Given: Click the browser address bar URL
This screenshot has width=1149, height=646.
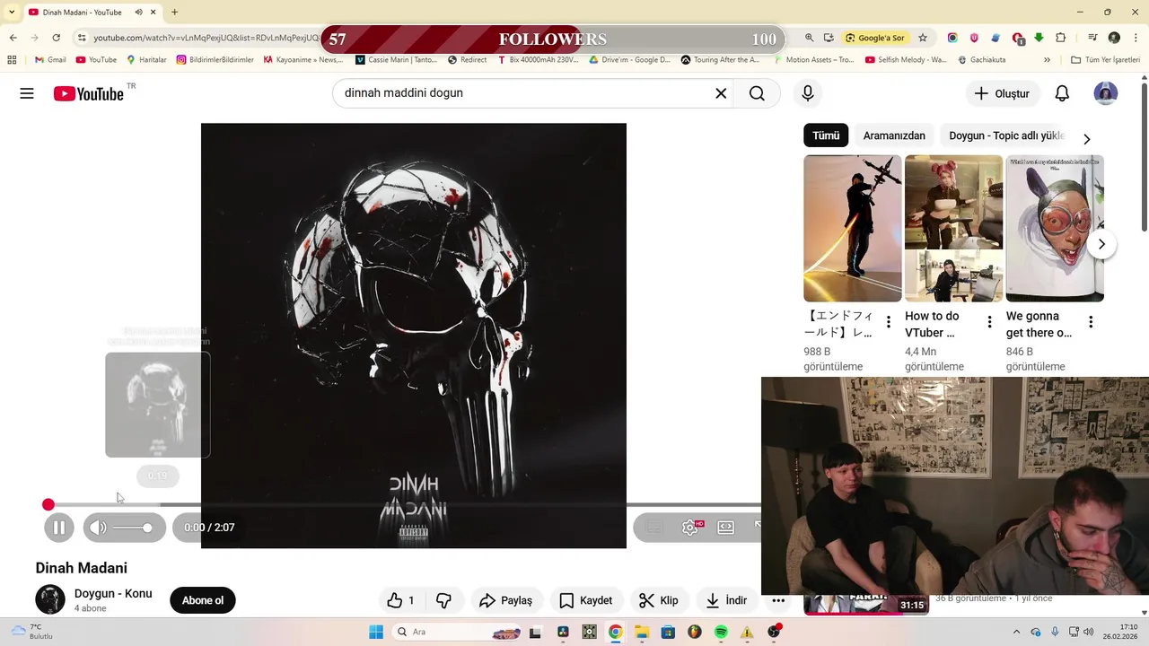Looking at the screenshot, I should 206,38.
